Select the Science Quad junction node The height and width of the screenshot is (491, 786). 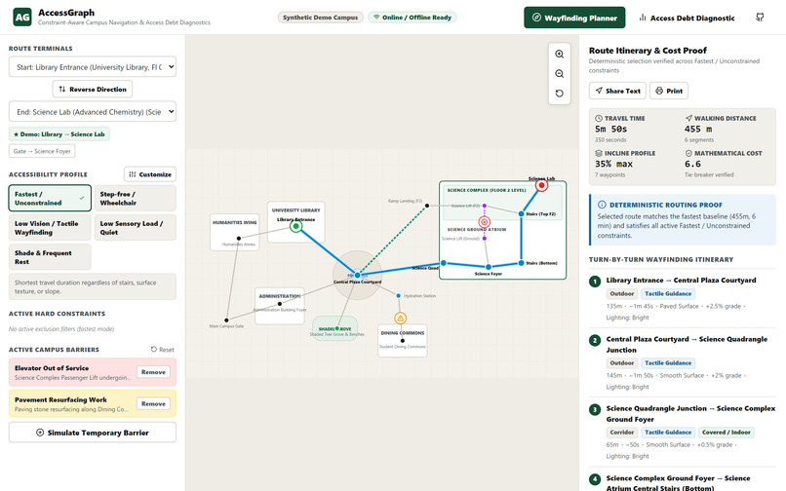tap(443, 262)
